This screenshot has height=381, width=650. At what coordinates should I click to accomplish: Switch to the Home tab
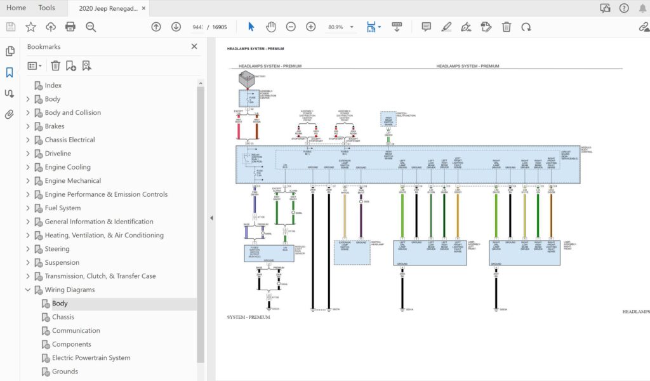(x=16, y=8)
